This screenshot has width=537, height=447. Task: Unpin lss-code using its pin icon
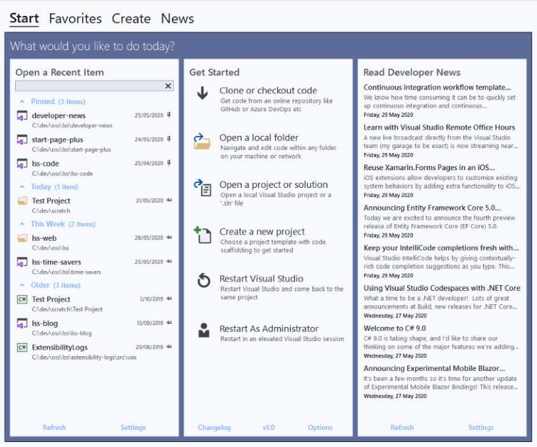pyautogui.click(x=169, y=163)
